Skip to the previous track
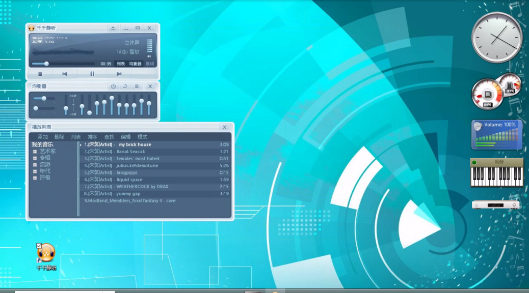This screenshot has width=529, height=293. point(65,74)
